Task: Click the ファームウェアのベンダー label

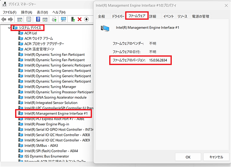Action: coord(128,43)
